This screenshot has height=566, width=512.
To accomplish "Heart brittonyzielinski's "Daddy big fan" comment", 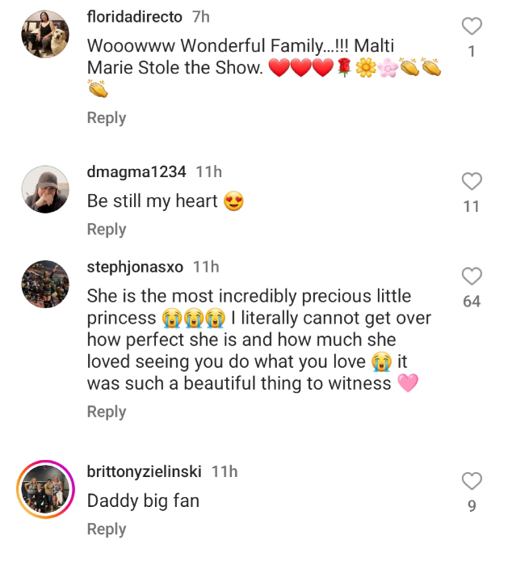I will pyautogui.click(x=472, y=482).
